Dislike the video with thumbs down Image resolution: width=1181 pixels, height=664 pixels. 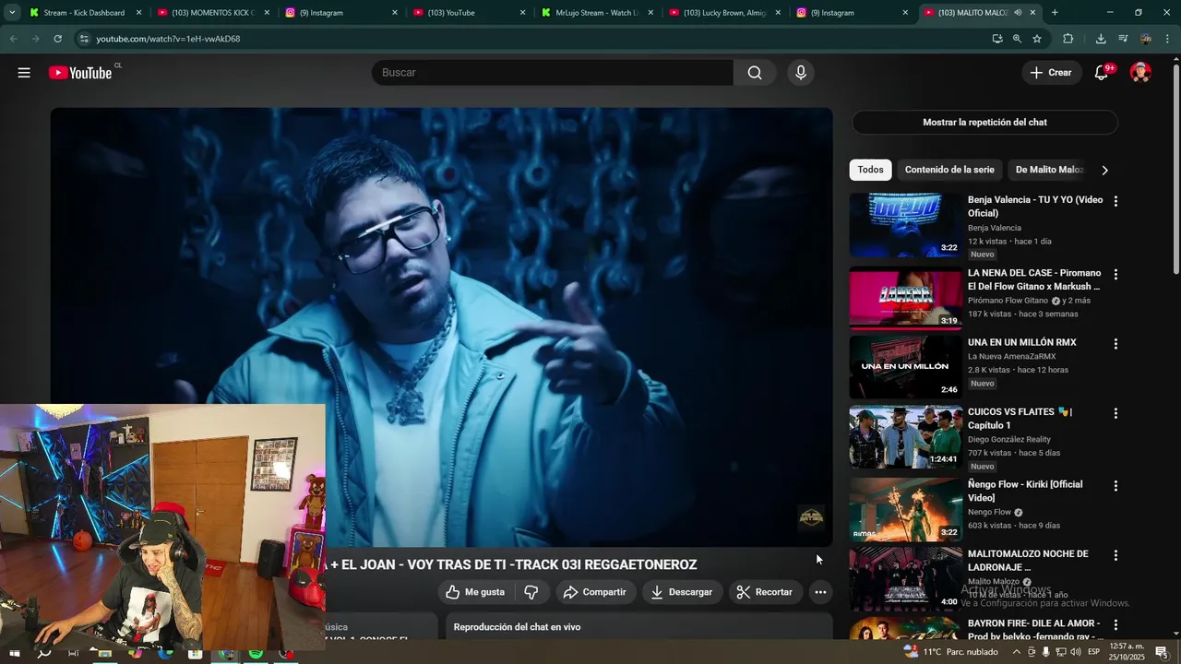point(531,592)
